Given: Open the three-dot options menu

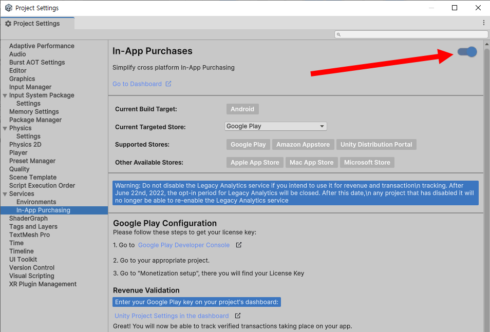Looking at the screenshot, I should coord(483,23).
